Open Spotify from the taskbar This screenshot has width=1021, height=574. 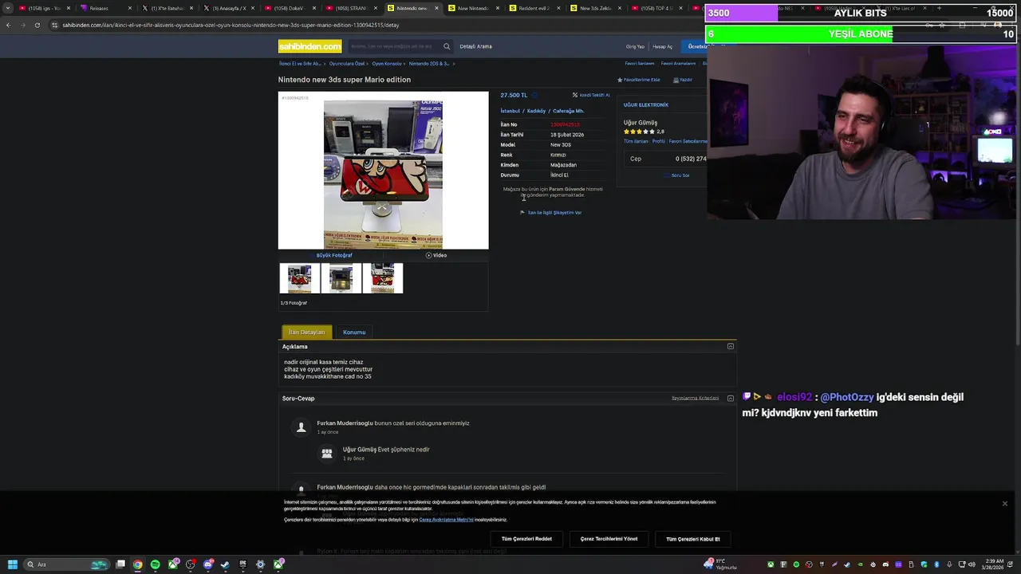click(156, 564)
